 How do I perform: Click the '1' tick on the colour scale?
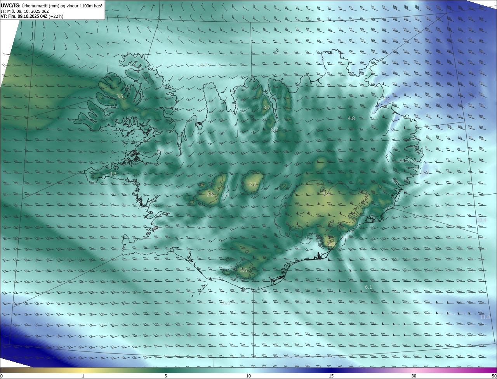[83, 376]
